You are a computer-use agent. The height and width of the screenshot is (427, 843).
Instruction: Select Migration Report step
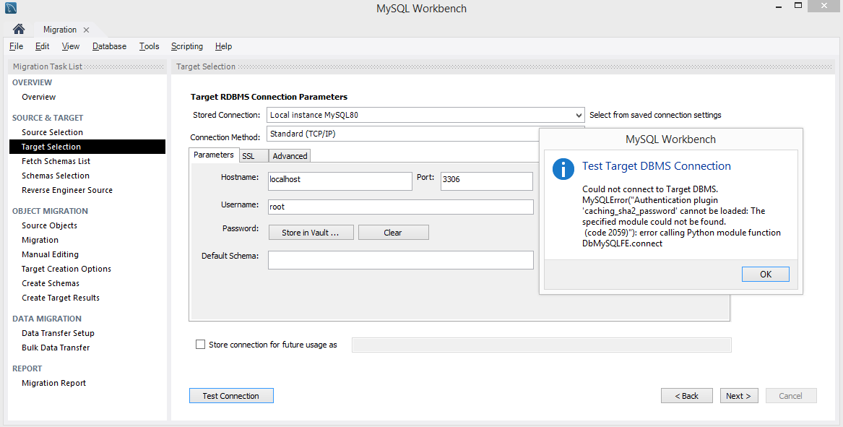click(53, 384)
